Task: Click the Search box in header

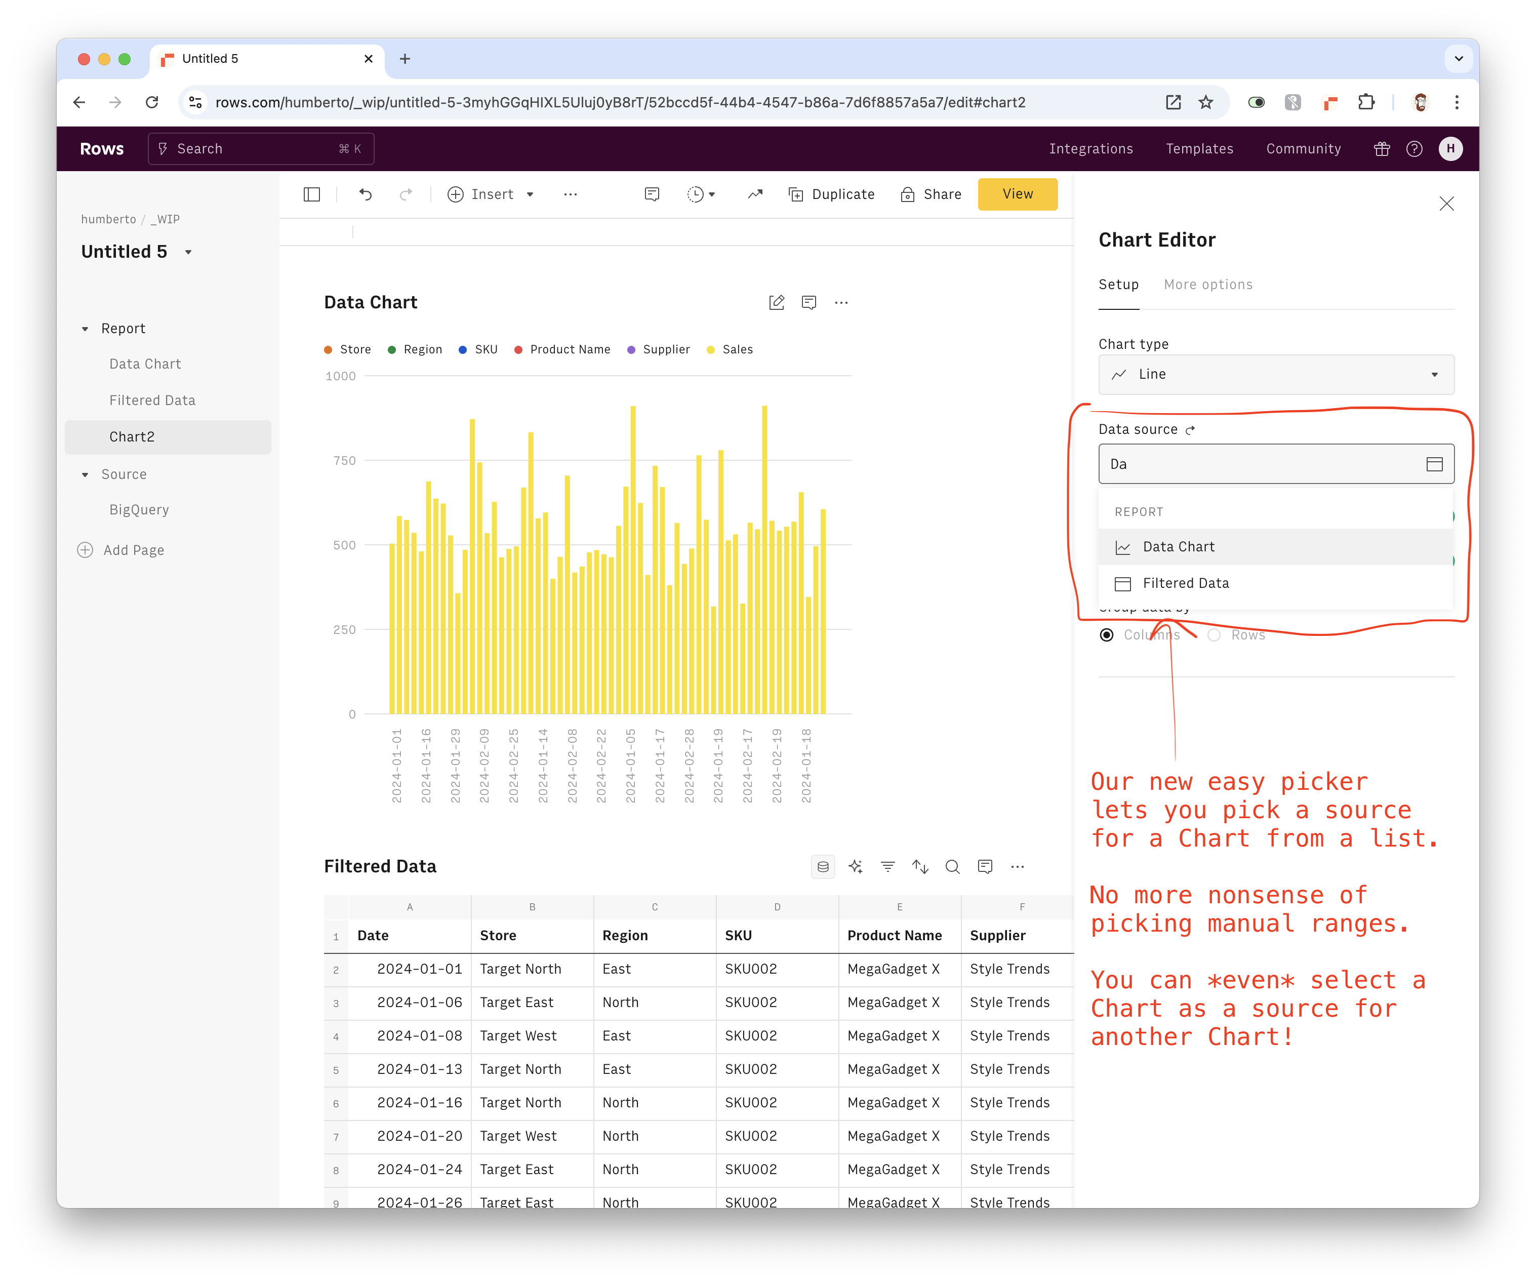Action: tap(261, 148)
